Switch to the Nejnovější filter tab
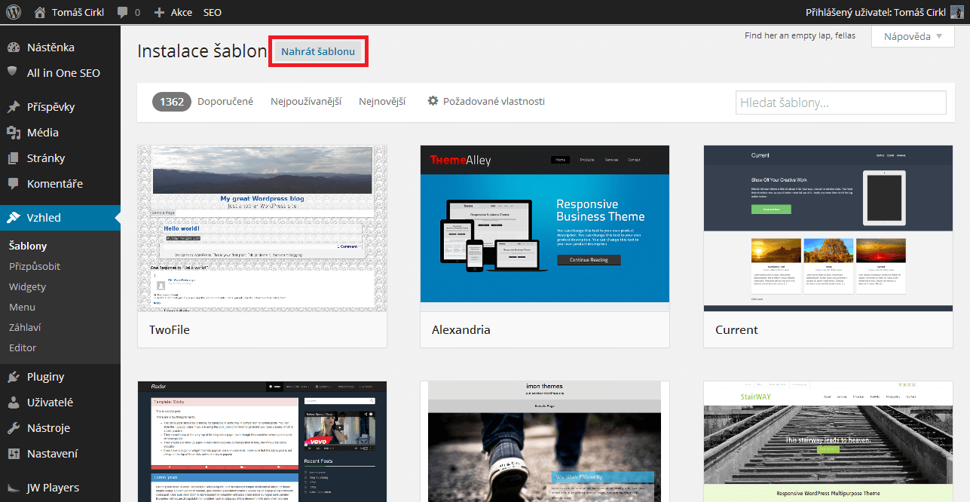970x502 pixels. 382,101
